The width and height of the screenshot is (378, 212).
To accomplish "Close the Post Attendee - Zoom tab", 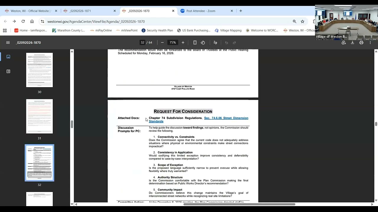I will coord(232,11).
